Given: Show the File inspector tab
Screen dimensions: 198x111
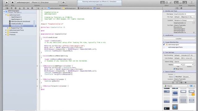Looking at the screenshot, I should click(x=177, y=8).
